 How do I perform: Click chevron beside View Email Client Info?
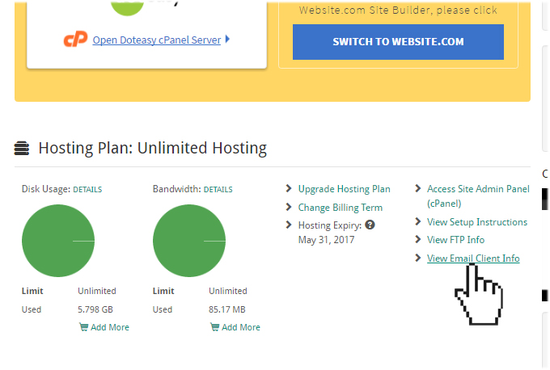point(418,258)
